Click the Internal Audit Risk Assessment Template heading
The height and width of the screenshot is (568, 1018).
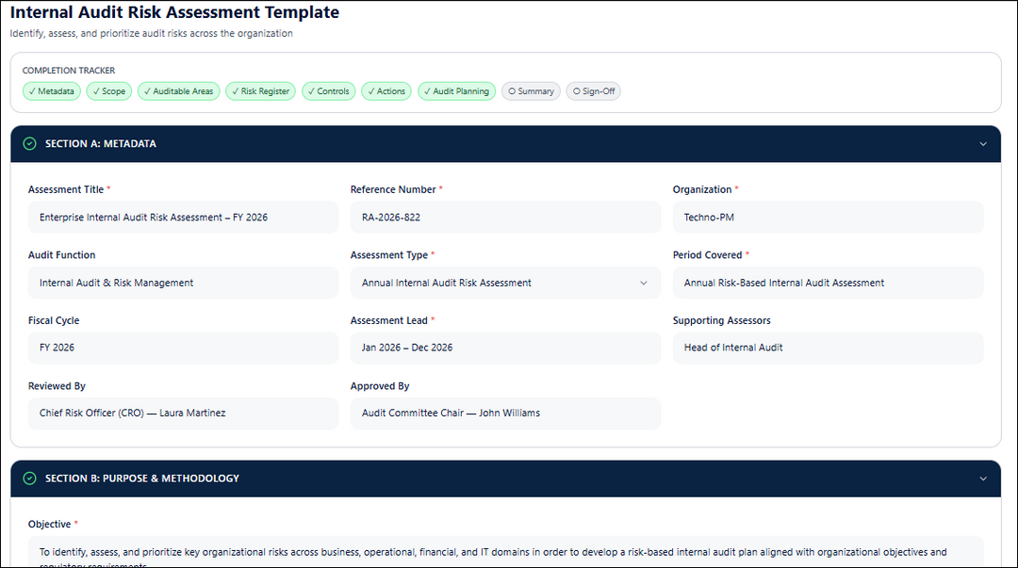point(174,12)
